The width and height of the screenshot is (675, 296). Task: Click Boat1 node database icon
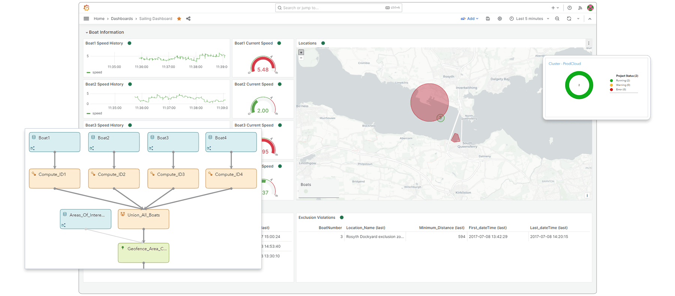34,137
